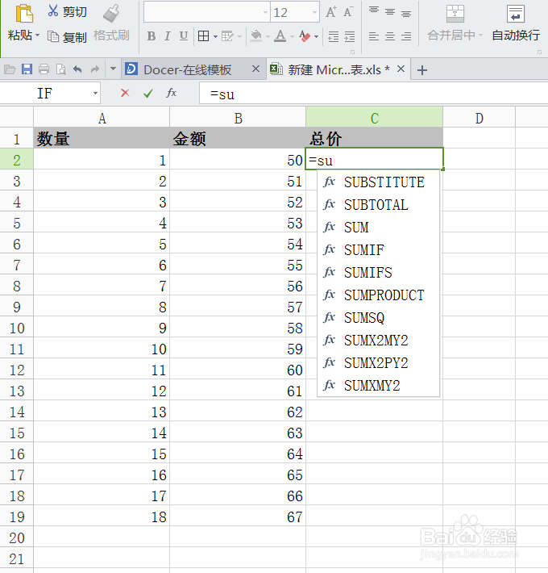Click the Open folder icon
Image resolution: width=548 pixels, height=573 pixels.
tap(10, 69)
